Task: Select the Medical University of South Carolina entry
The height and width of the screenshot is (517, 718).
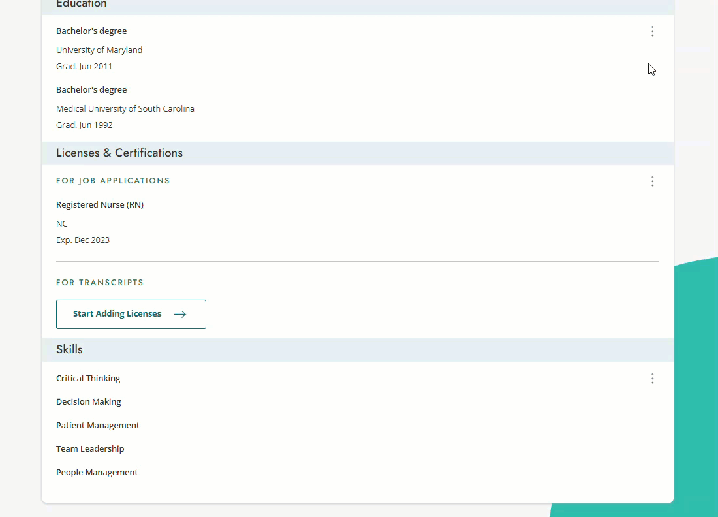Action: (x=125, y=108)
